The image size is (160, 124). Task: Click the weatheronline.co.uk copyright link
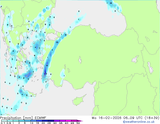tap(139, 122)
